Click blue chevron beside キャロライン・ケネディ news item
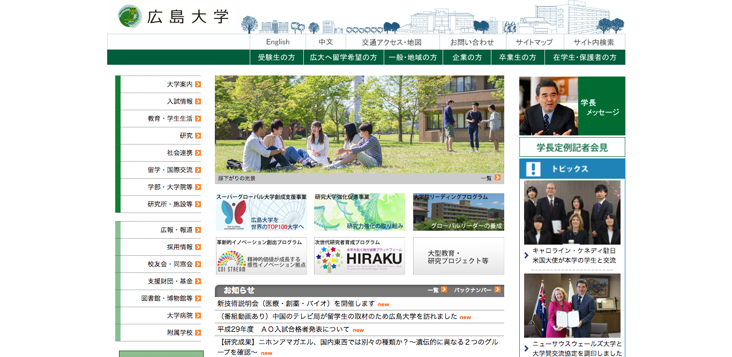 pos(527,256)
